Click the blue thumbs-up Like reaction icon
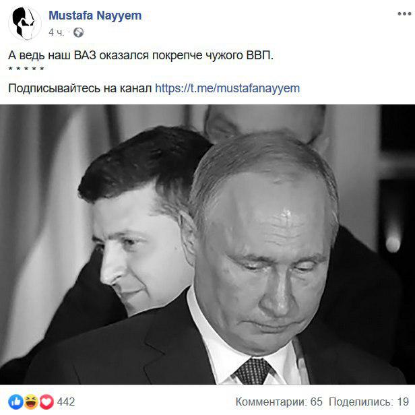 coord(15,402)
